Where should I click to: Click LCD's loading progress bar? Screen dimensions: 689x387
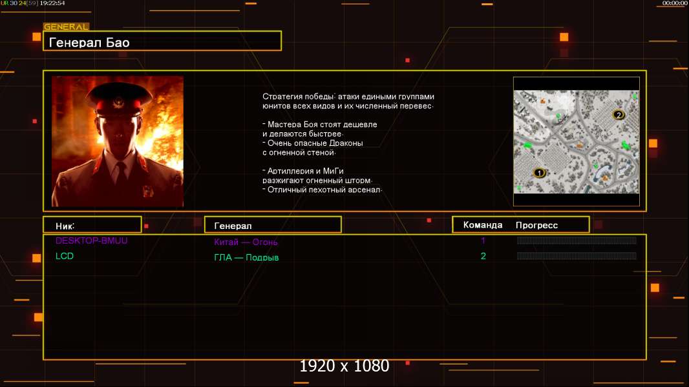click(577, 256)
